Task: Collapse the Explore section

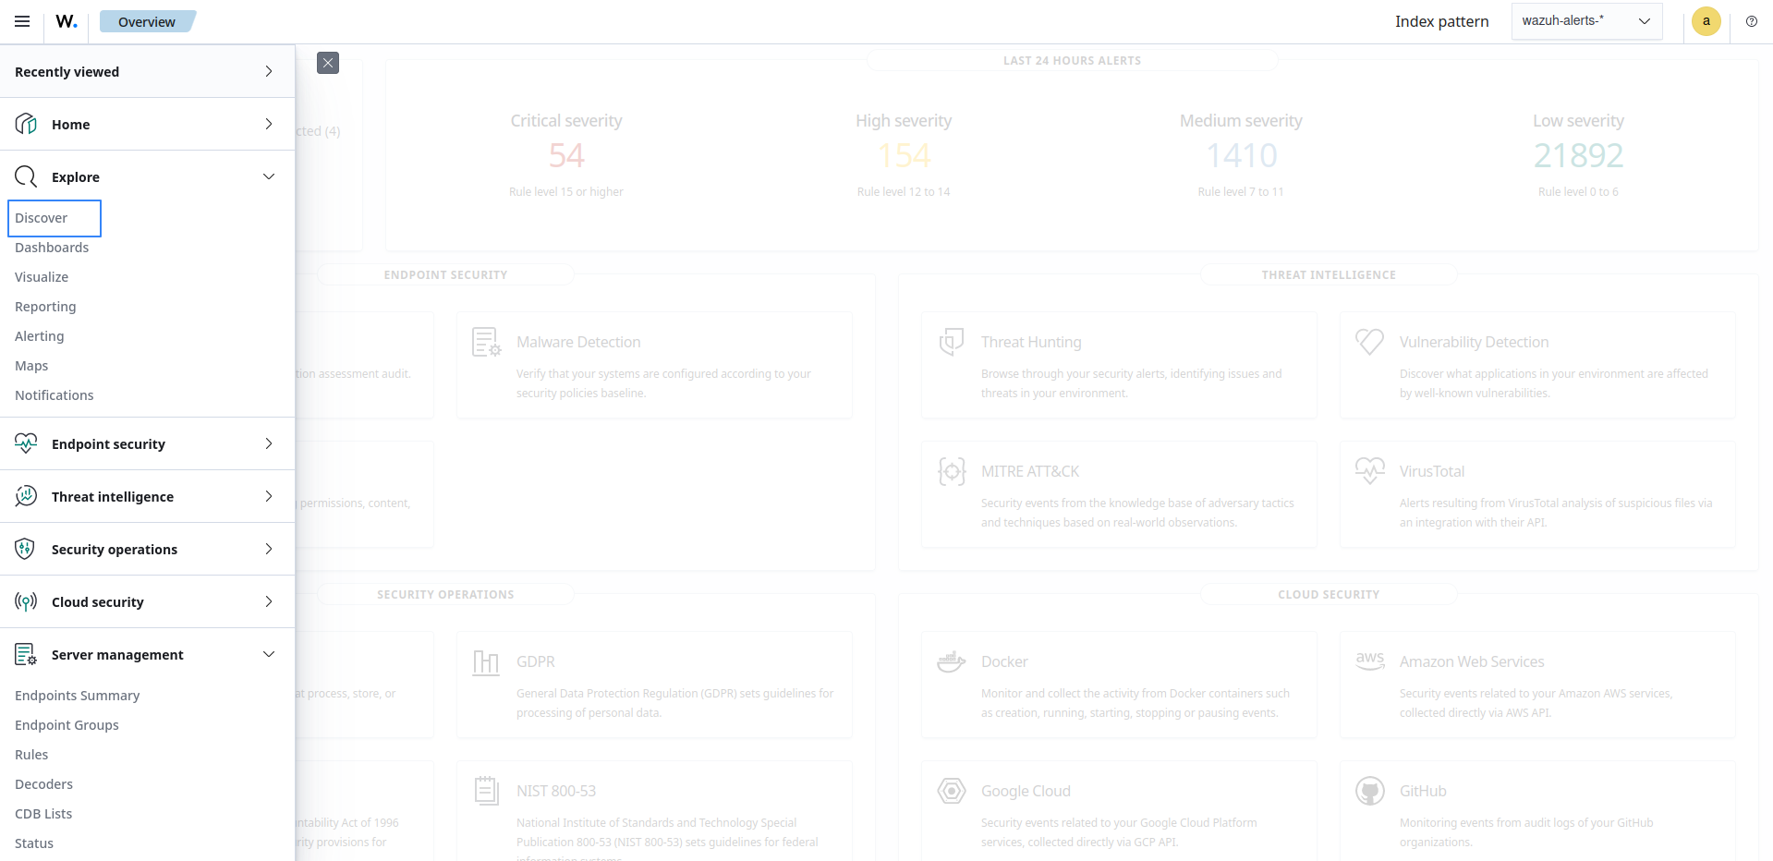Action: [x=268, y=176]
